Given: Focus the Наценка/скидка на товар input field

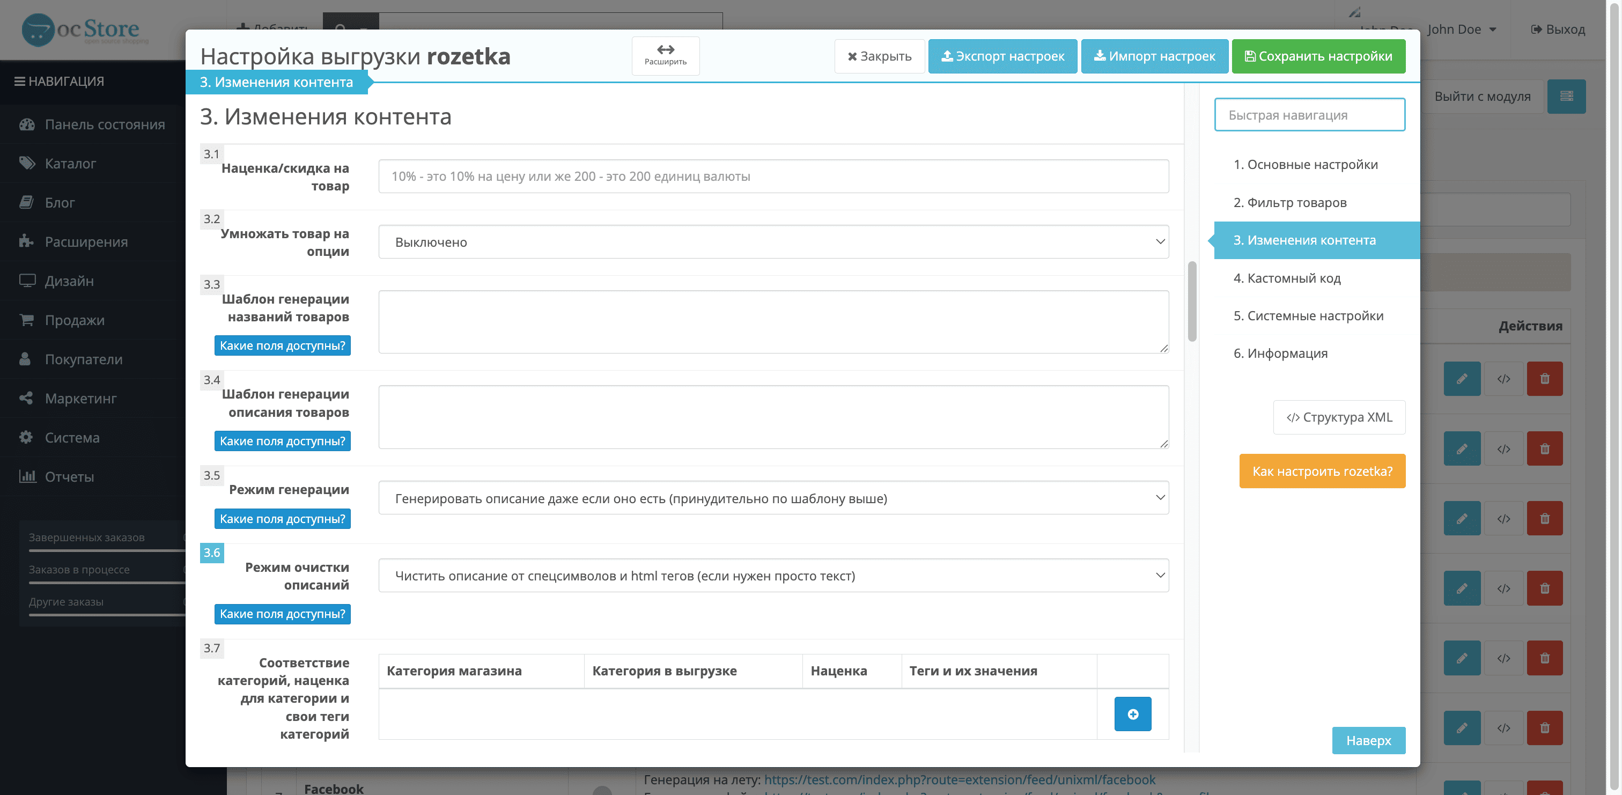Looking at the screenshot, I should point(773,176).
